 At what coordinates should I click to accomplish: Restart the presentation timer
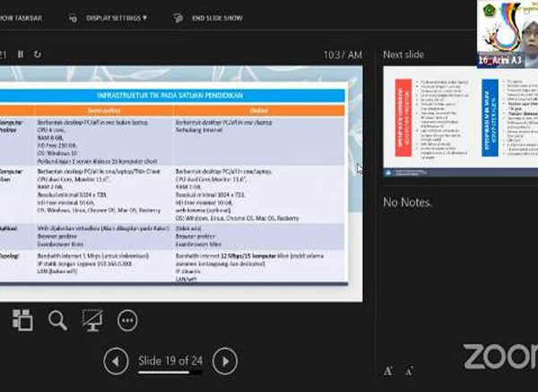pos(37,55)
